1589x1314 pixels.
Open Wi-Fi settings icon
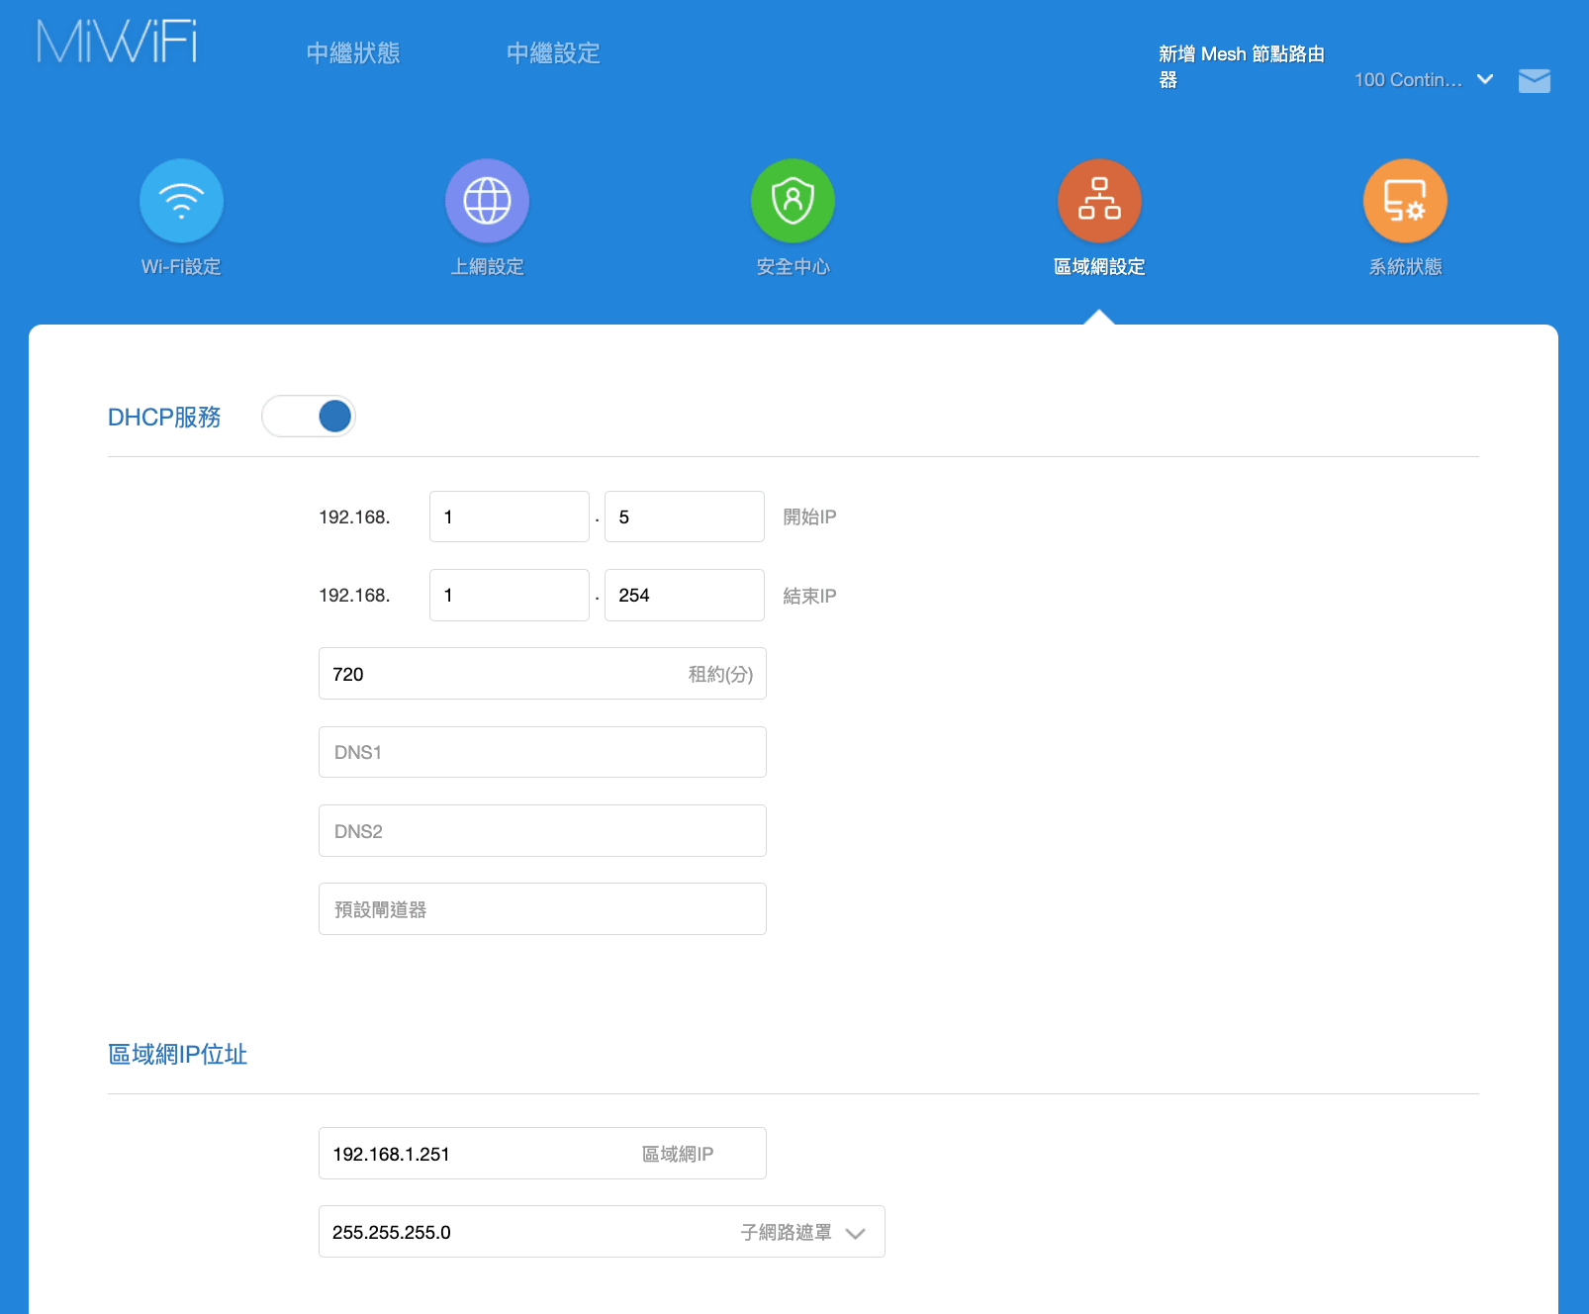[x=181, y=201]
